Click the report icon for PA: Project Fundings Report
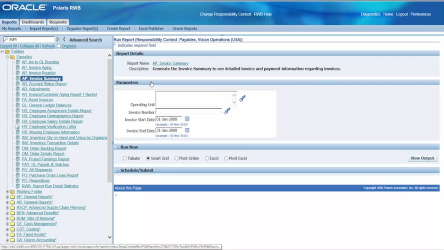 click(x=18, y=159)
